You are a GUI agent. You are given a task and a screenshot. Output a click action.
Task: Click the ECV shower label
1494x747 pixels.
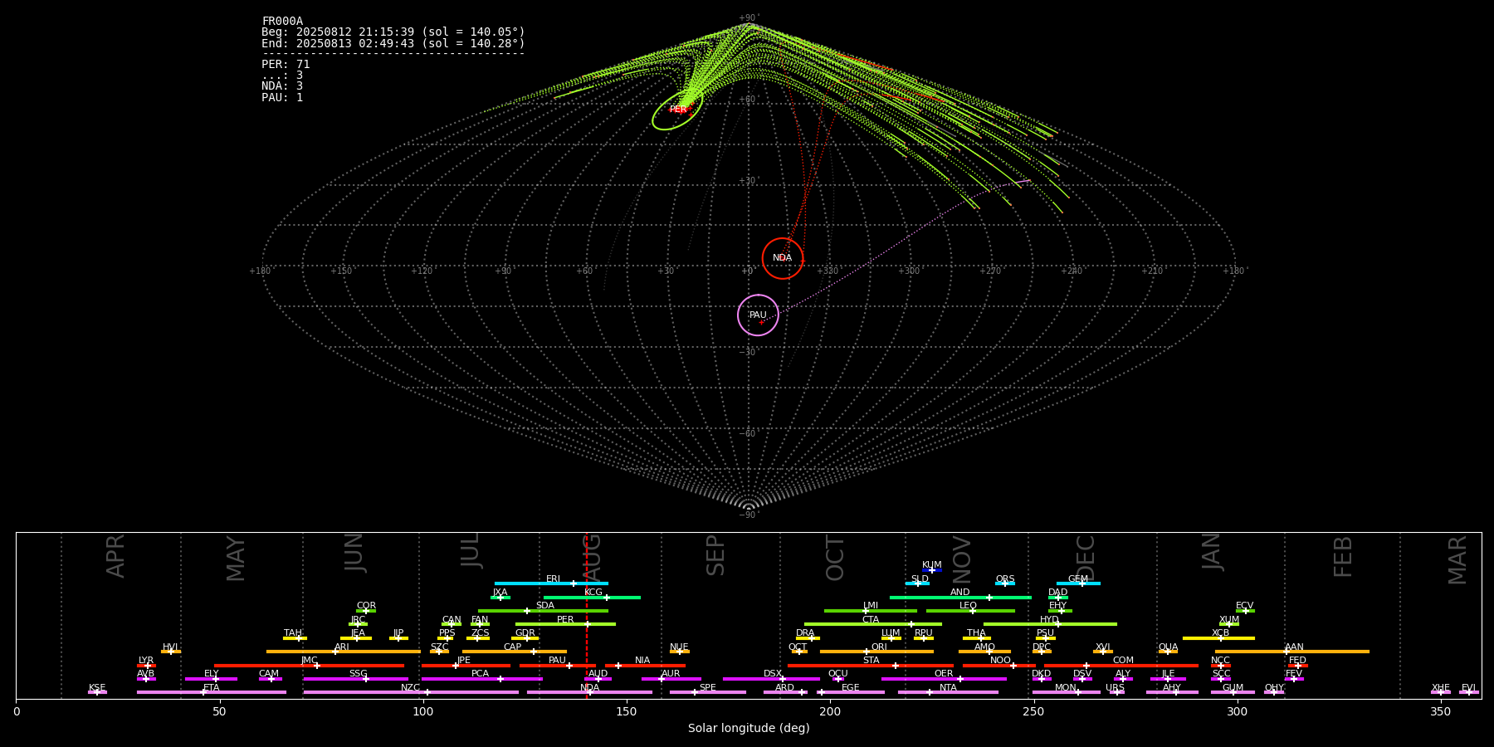coord(1244,606)
